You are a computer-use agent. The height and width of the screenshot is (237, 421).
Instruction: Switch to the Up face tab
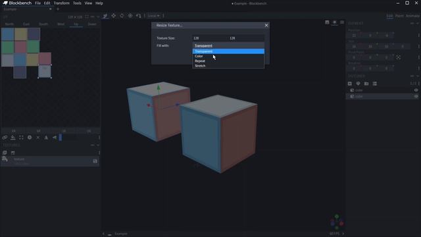pyautogui.click(x=76, y=24)
